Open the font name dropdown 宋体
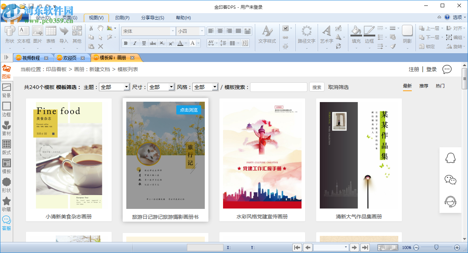 148,31
